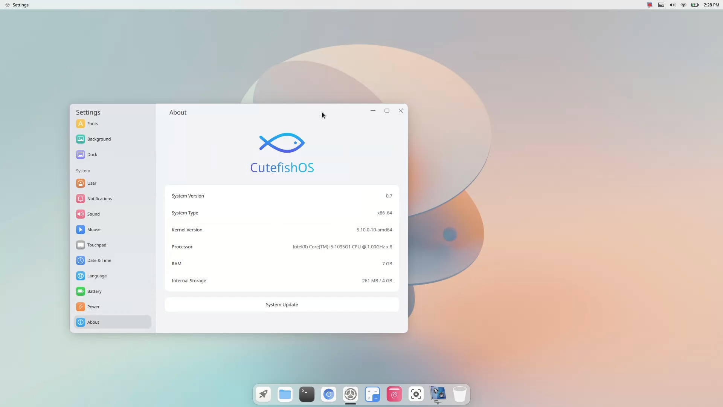Launch the Screenshot tool from dock
Viewport: 723px width, 407px height.
click(x=416, y=394)
